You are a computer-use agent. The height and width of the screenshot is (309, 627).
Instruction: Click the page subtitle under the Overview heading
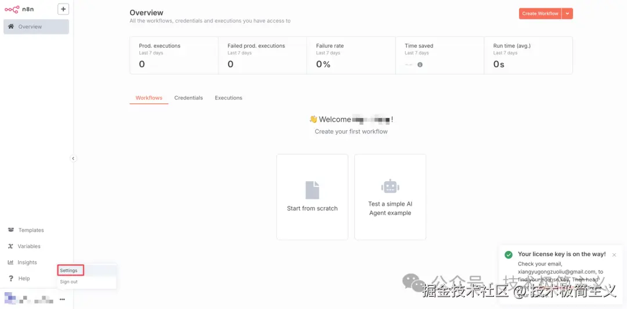click(210, 21)
